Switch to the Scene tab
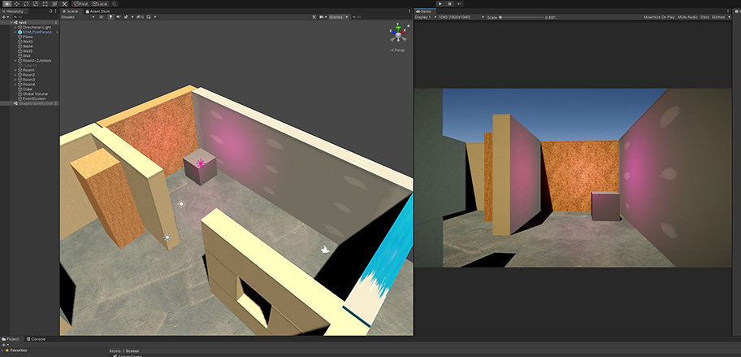Screen dimensions: 741x357 click(x=71, y=11)
